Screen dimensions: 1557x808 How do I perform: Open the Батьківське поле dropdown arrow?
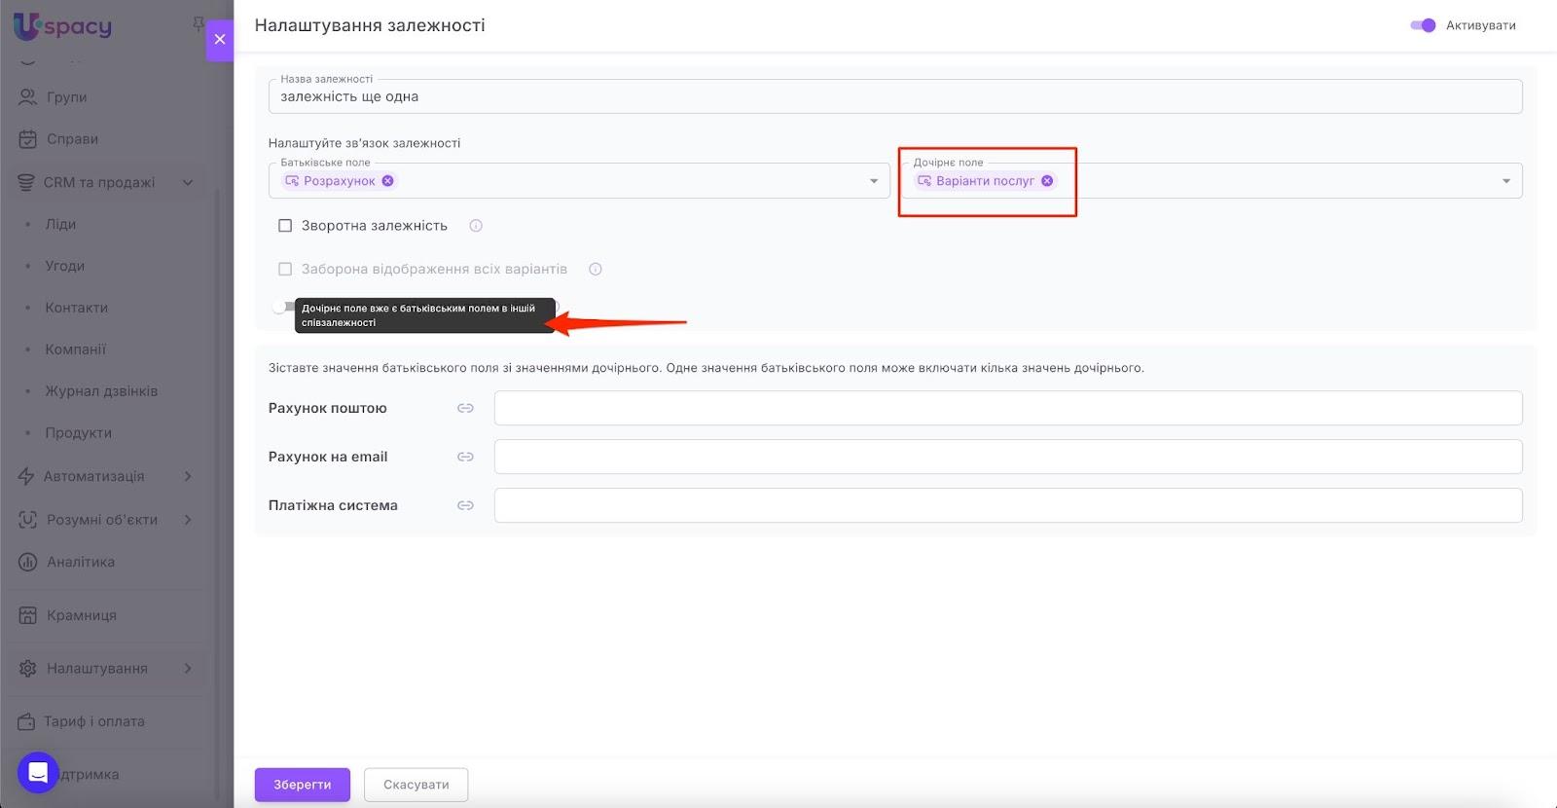click(873, 181)
